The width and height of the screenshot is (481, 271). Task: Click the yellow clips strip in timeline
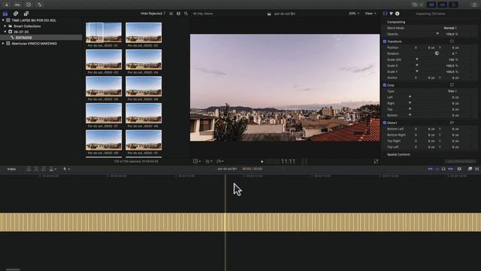[x=240, y=222]
